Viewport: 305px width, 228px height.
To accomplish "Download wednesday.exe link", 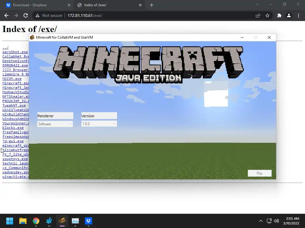I will (15, 172).
